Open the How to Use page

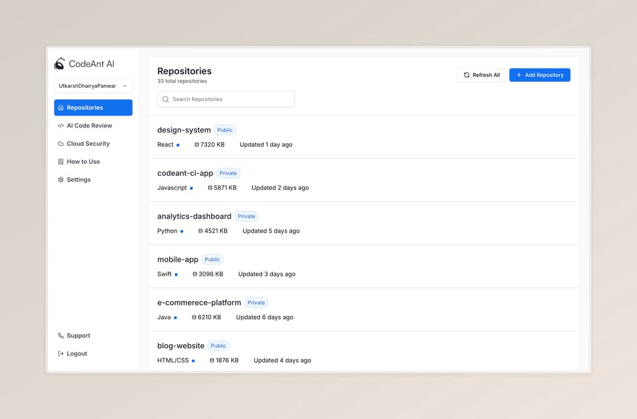83,161
